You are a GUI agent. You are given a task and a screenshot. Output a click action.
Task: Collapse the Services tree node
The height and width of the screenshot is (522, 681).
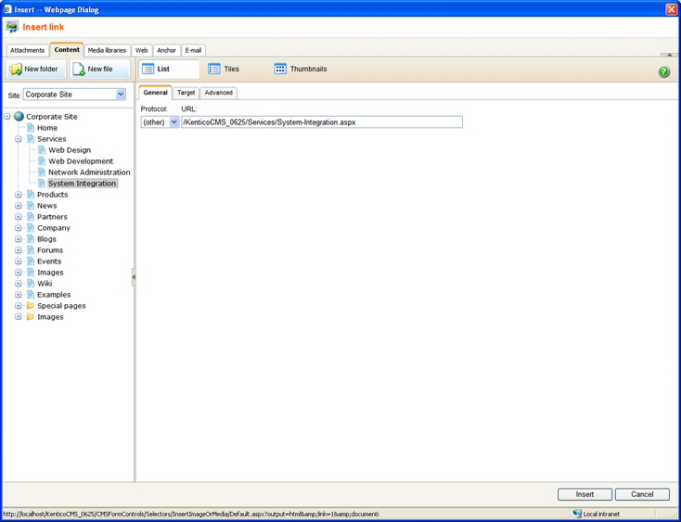tap(19, 139)
